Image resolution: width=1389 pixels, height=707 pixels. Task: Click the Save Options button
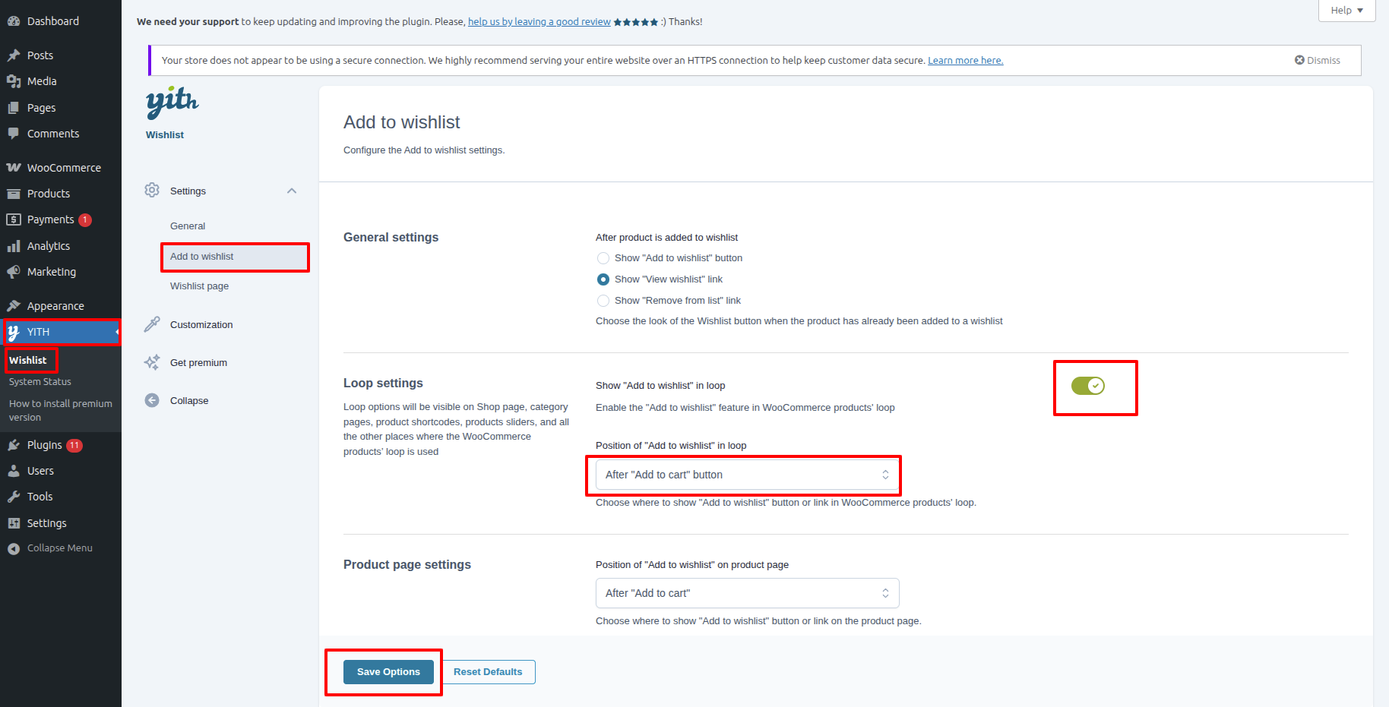pyautogui.click(x=388, y=672)
